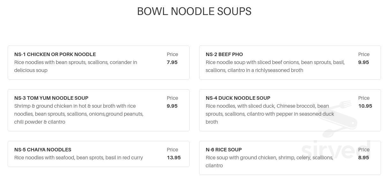Viewport: 388px width, 181px height.
Task: Select the Duck Noodle Soup description
Action: (x=270, y=114)
